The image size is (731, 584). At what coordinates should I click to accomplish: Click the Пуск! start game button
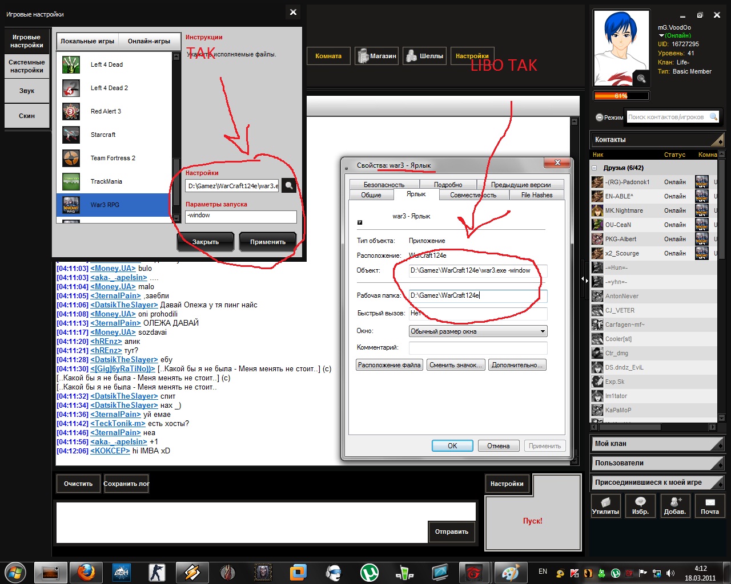[x=532, y=521]
